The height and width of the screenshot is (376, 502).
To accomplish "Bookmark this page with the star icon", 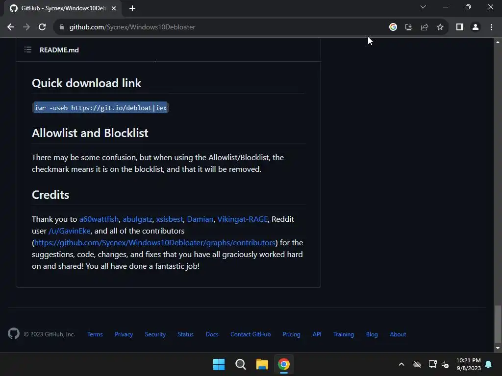I will click(440, 27).
